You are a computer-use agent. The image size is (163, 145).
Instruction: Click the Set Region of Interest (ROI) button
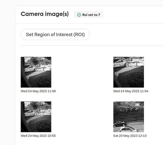55,35
